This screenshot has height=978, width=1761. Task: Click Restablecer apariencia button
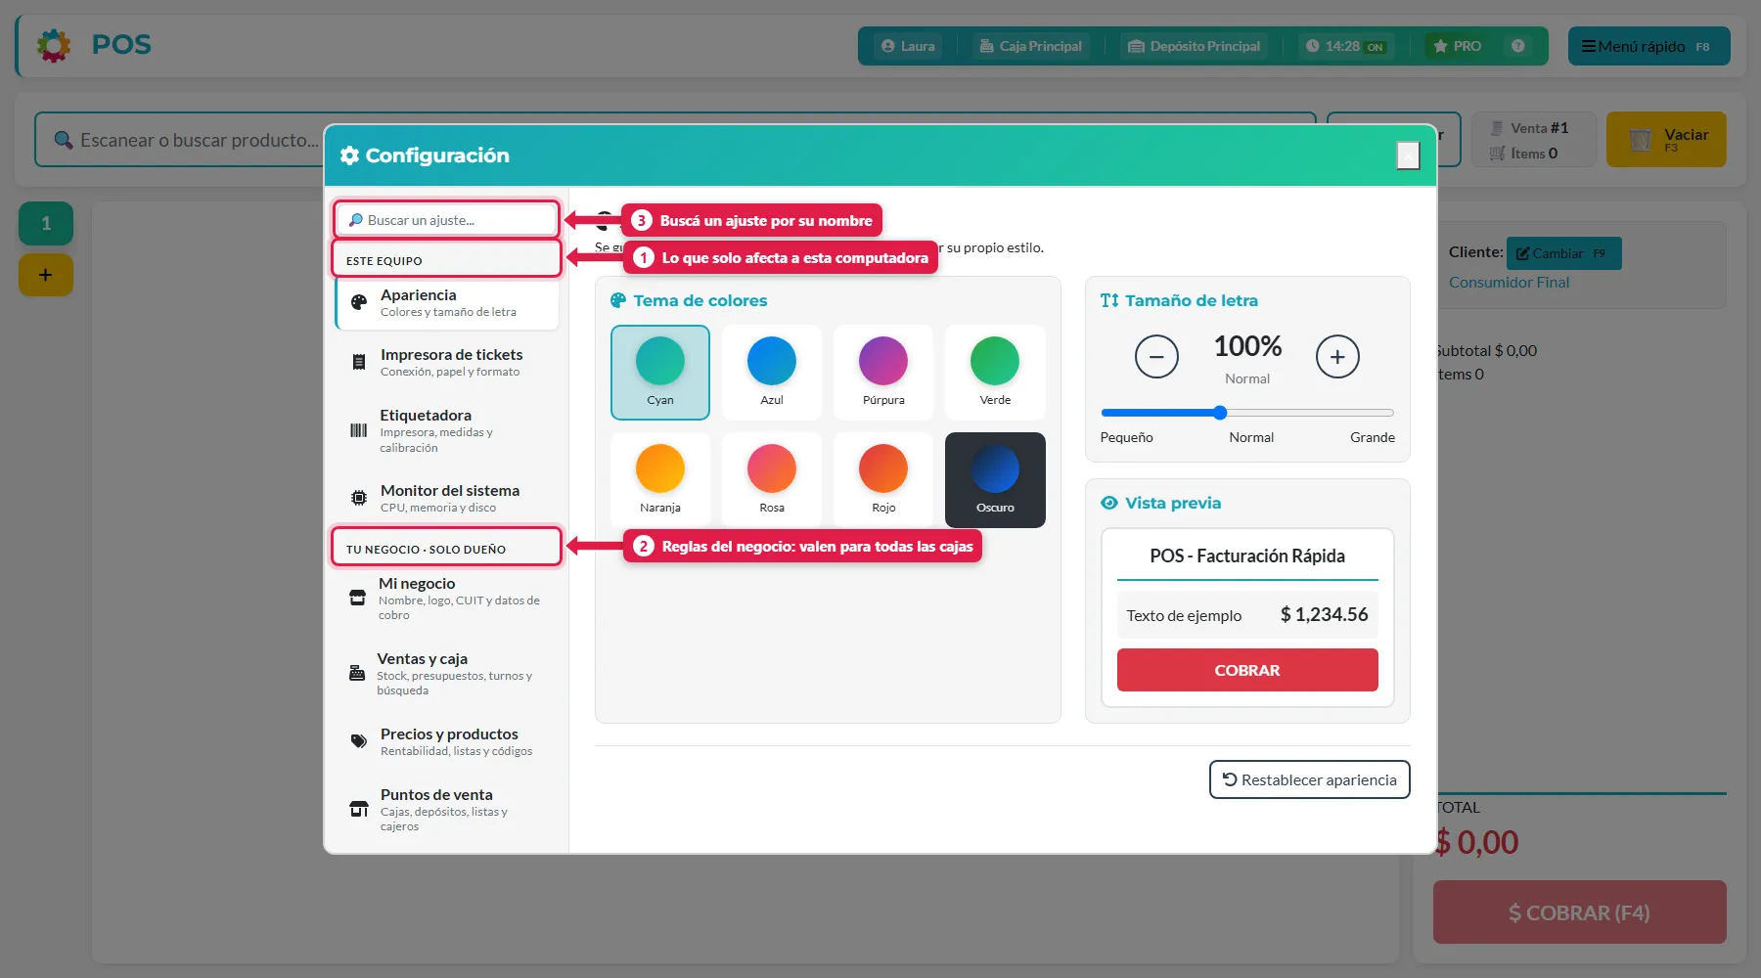[x=1309, y=779]
